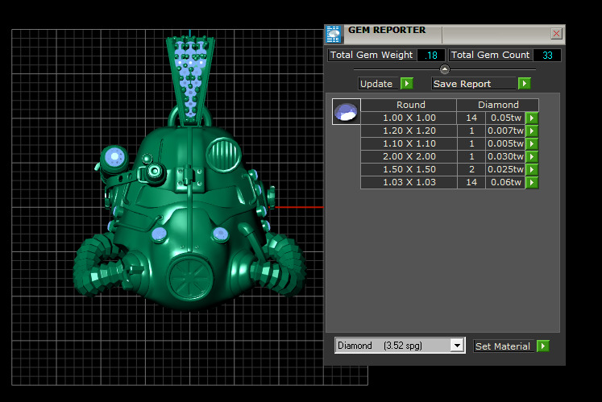
Task: Select the 1.10 X 1.10 size cell
Action: coord(409,143)
